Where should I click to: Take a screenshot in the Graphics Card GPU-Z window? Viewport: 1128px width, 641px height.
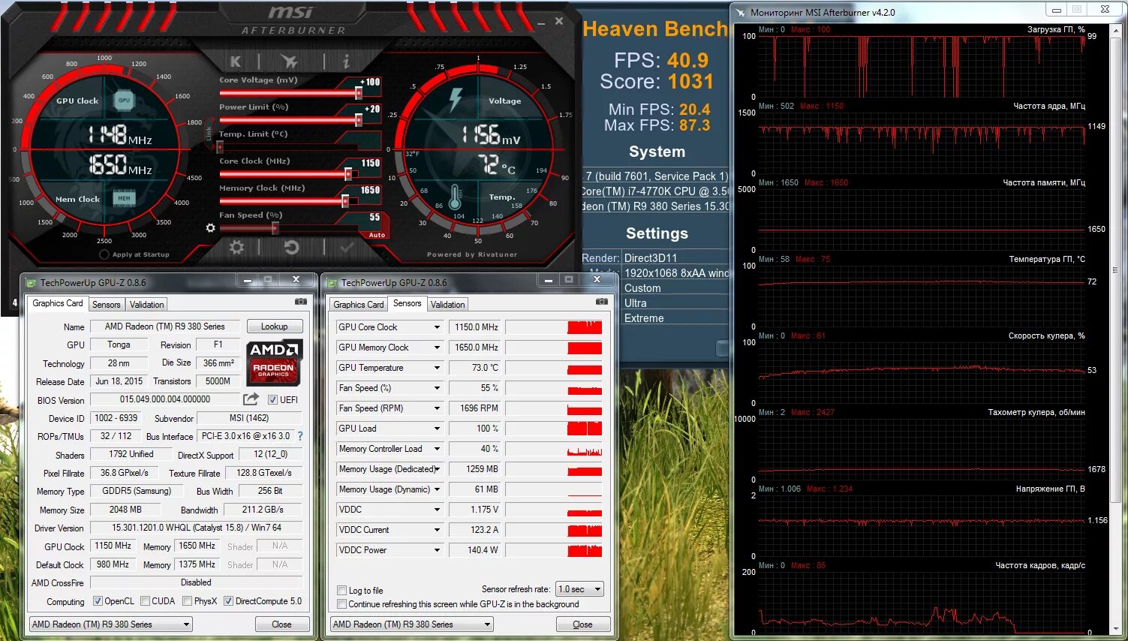[301, 301]
